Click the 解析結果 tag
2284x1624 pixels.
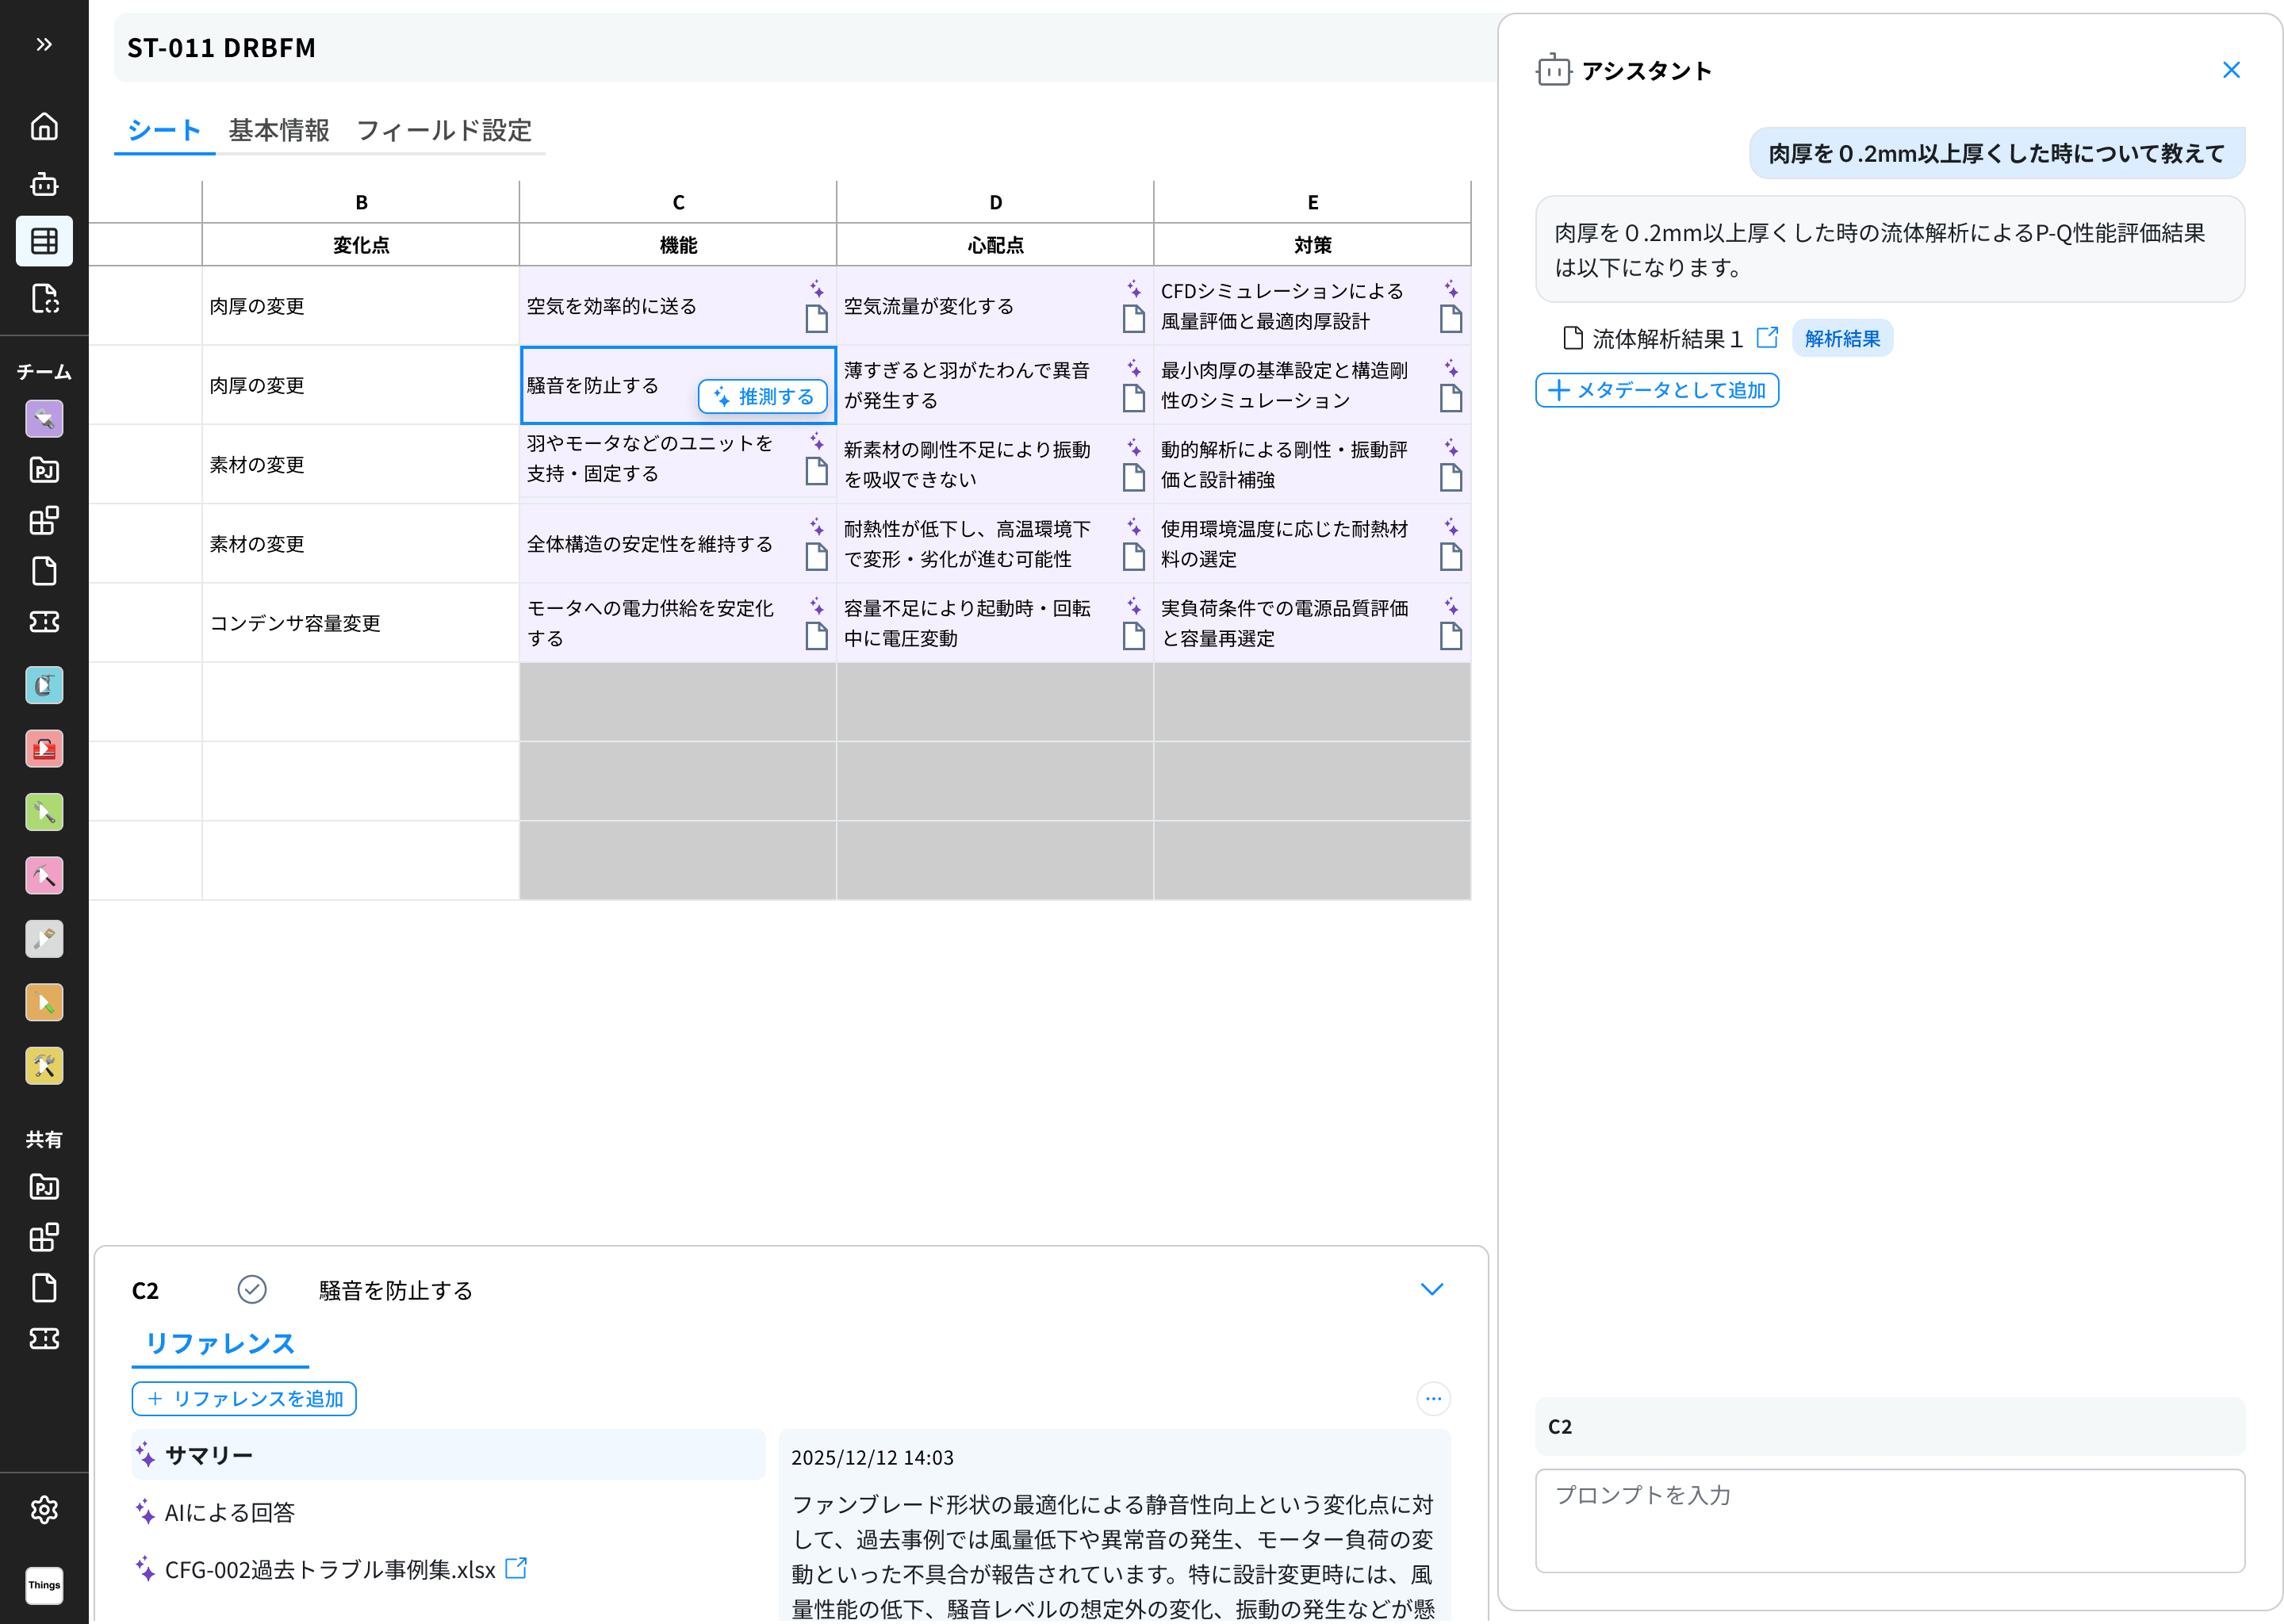tap(1842, 339)
